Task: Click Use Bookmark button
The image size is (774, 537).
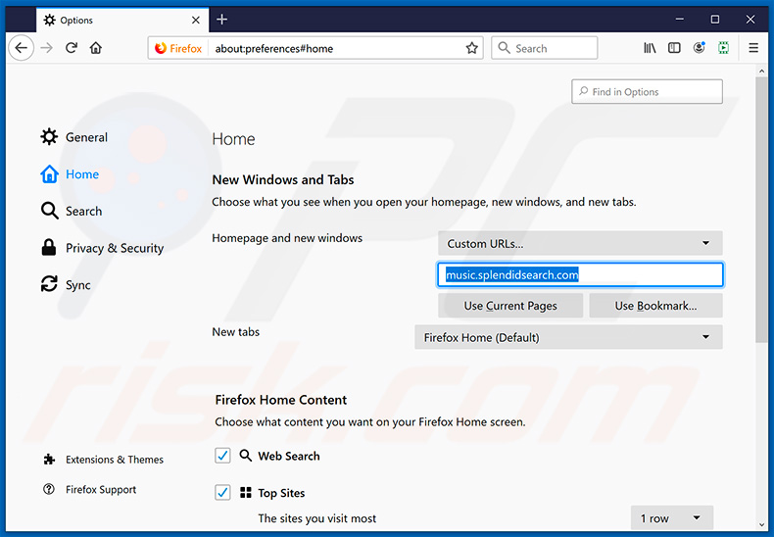Action: tap(655, 306)
